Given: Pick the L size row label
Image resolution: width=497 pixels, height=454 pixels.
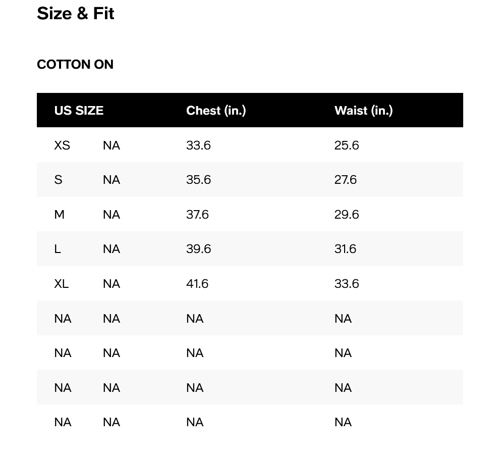Looking at the screenshot, I should pyautogui.click(x=58, y=249).
